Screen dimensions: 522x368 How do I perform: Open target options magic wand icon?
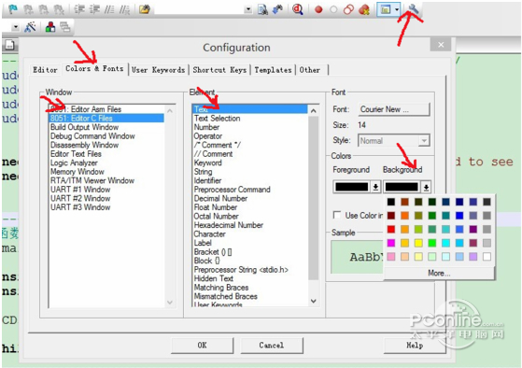(x=30, y=27)
